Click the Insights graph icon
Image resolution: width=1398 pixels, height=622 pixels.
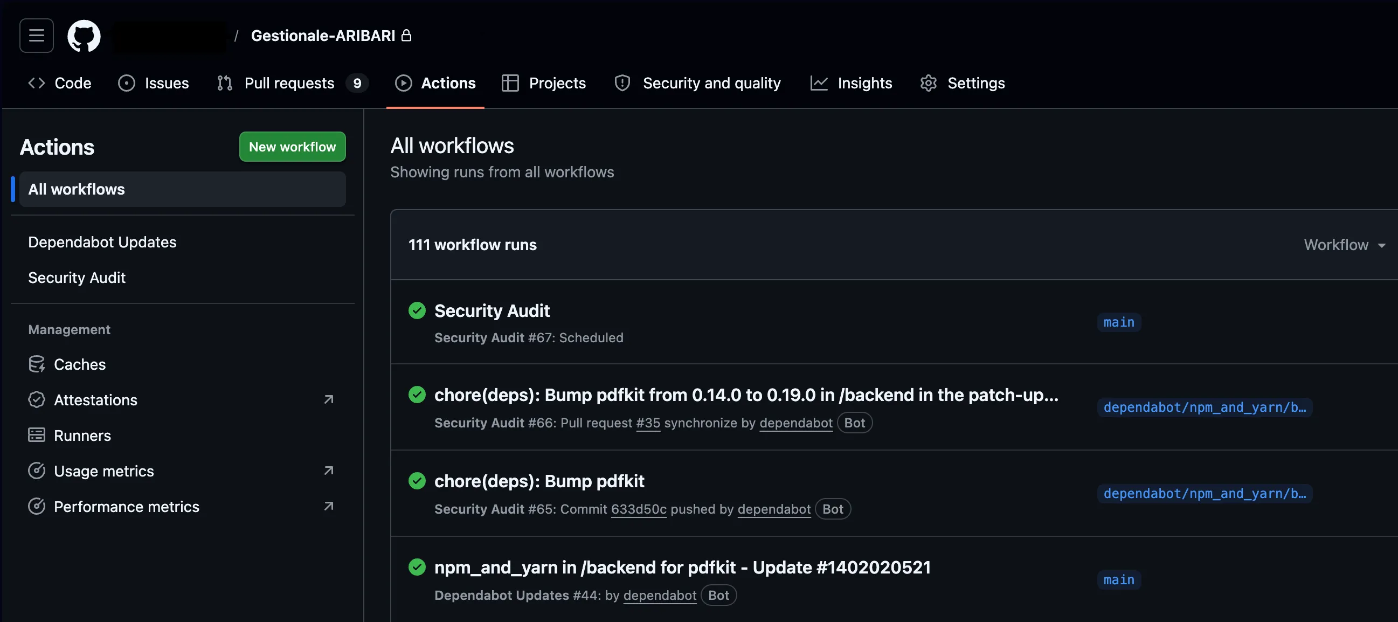819,83
